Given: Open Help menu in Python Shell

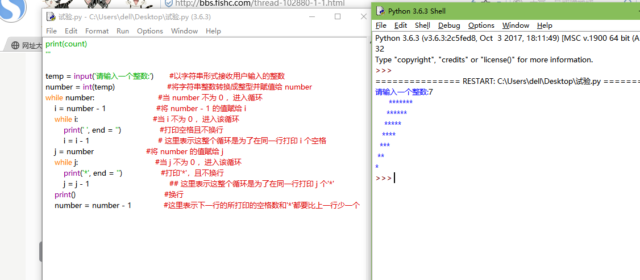Looking at the screenshot, I should click(x=544, y=26).
